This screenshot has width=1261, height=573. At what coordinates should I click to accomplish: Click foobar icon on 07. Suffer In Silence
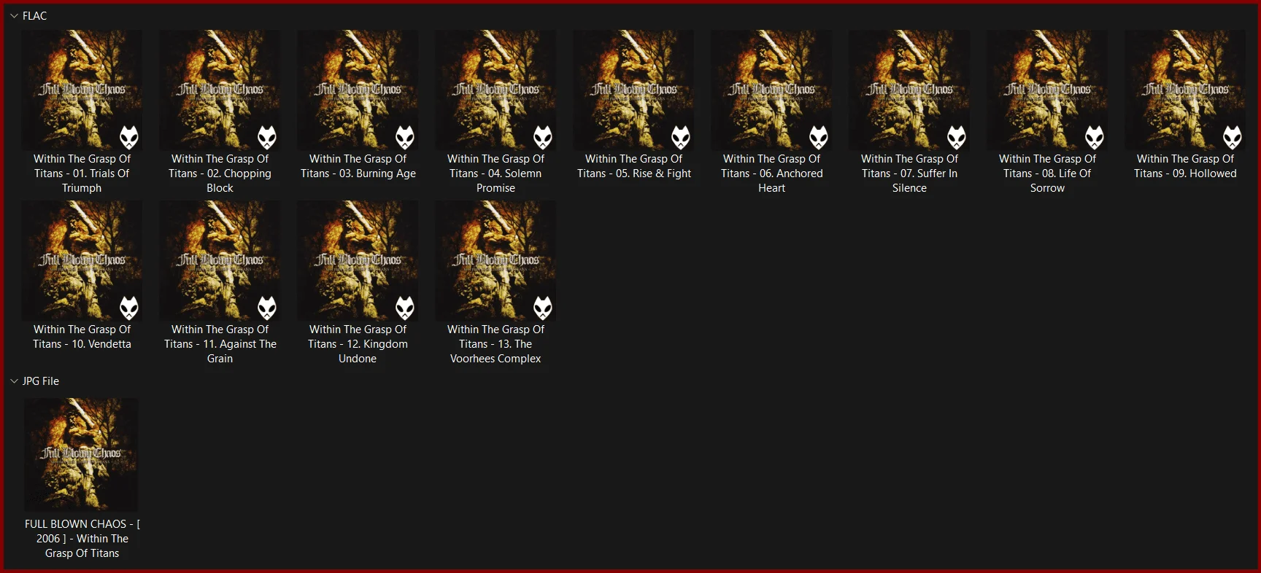(x=957, y=137)
